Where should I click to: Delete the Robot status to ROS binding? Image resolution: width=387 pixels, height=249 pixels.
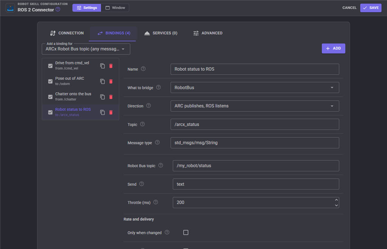coord(111,112)
